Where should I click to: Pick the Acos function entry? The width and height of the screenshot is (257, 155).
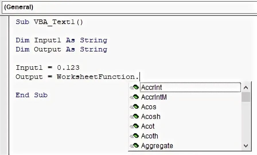(x=149, y=107)
